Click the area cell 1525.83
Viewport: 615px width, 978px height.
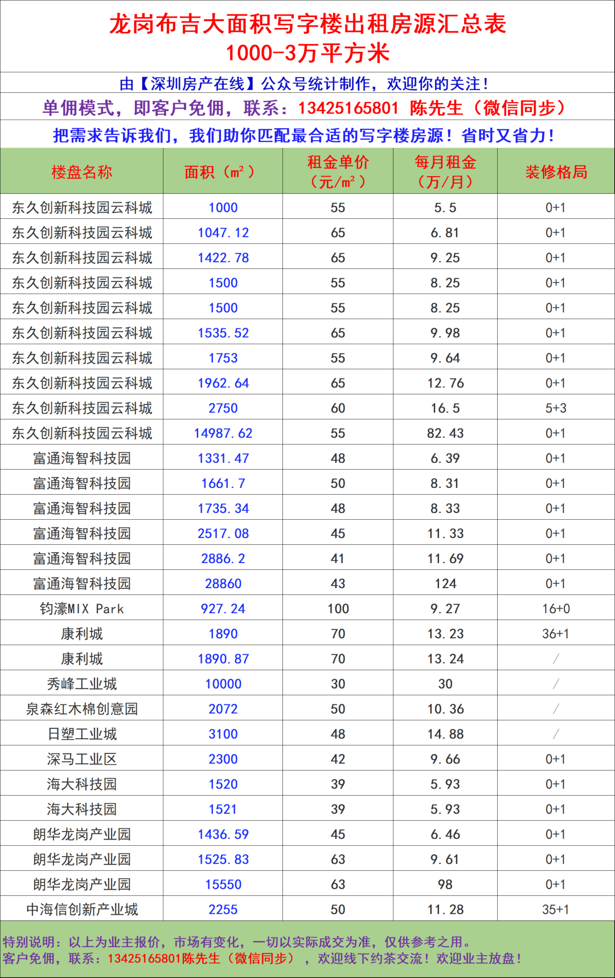tap(223, 859)
